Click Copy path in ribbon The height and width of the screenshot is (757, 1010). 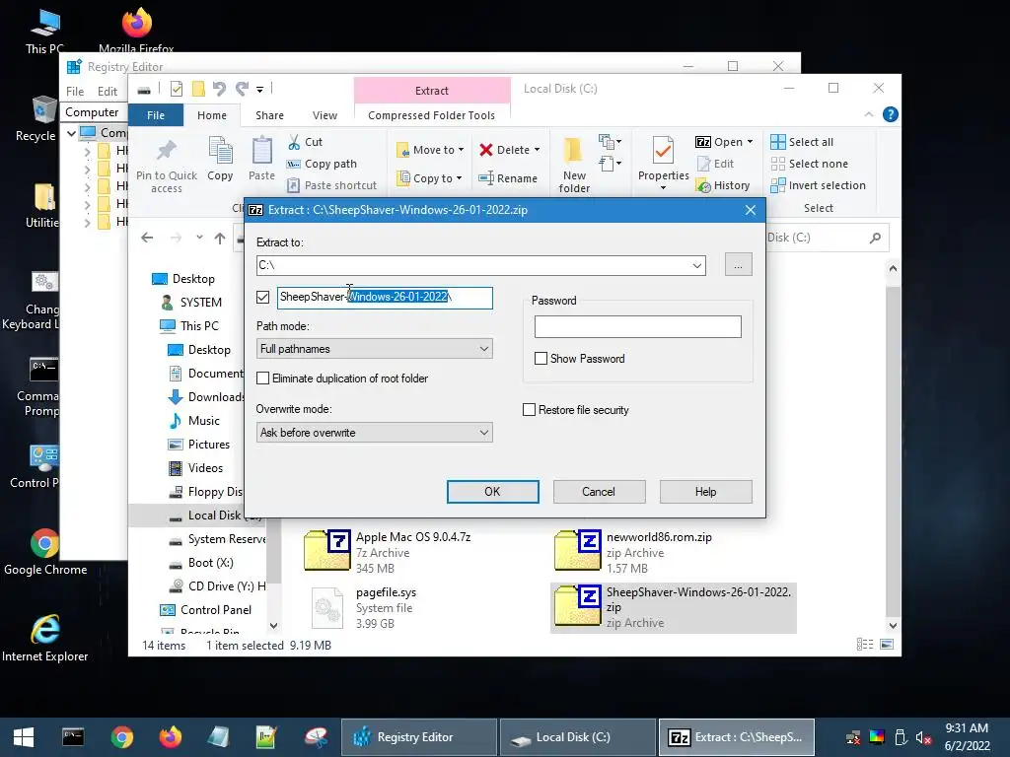[x=323, y=164]
